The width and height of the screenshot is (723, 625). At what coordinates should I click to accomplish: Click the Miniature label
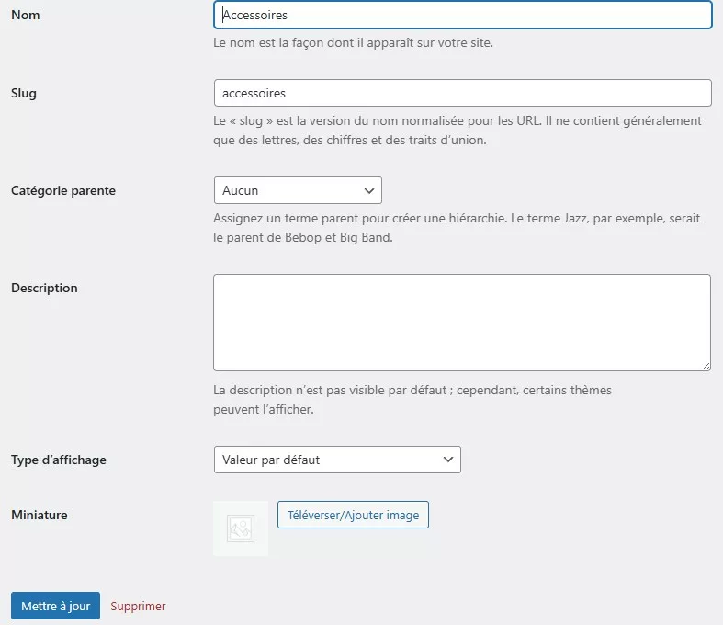pos(40,515)
